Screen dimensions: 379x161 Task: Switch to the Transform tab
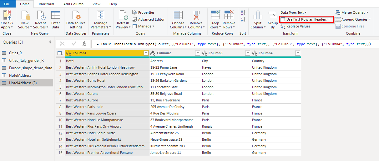[46, 4]
